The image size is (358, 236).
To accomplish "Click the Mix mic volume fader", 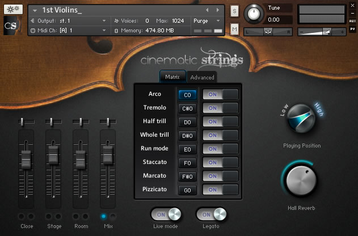I will click(108, 155).
